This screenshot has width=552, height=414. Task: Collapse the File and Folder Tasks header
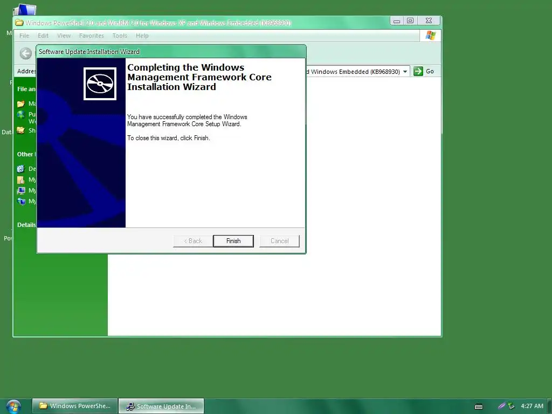coord(26,89)
